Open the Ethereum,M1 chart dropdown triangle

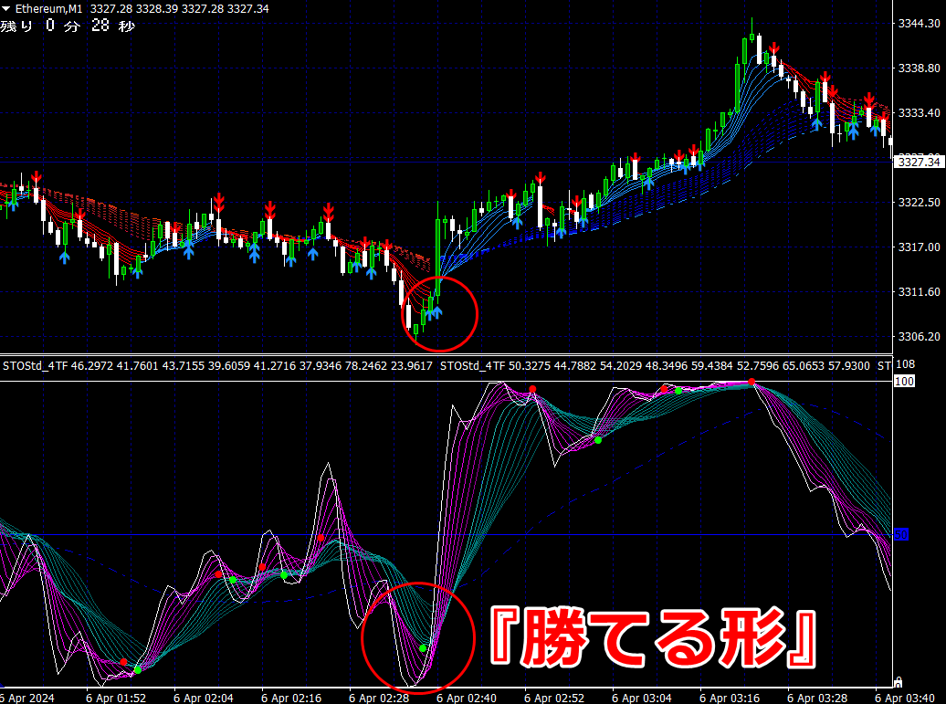click(x=6, y=9)
